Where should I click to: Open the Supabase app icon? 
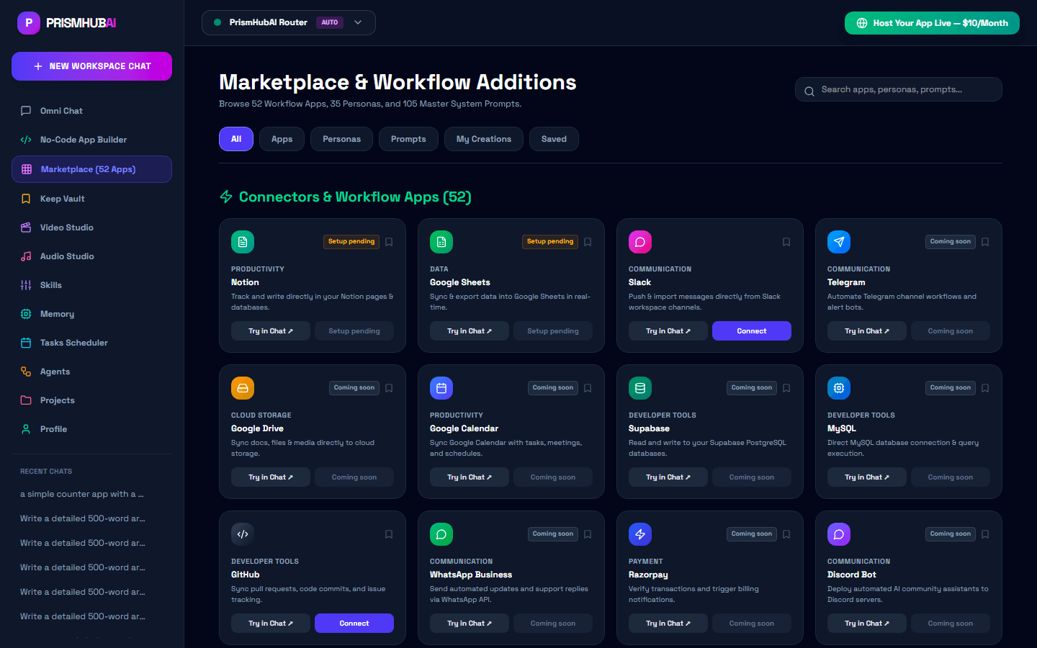pos(640,388)
